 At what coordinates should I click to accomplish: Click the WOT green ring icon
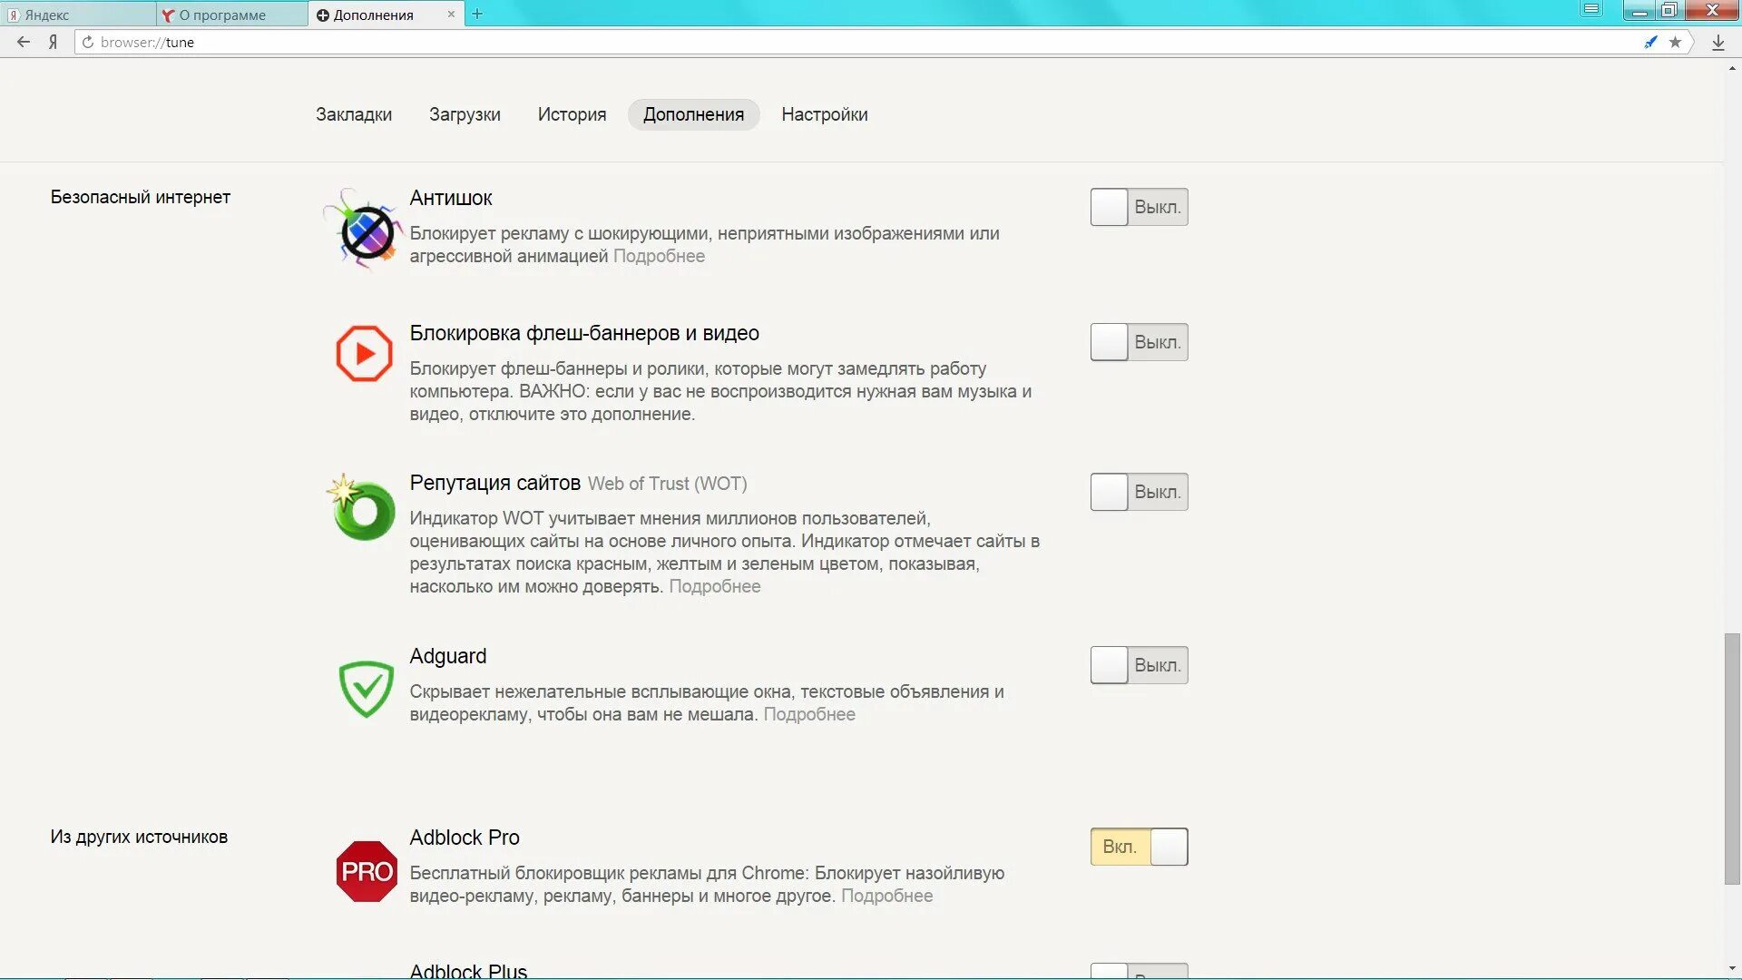click(x=363, y=509)
